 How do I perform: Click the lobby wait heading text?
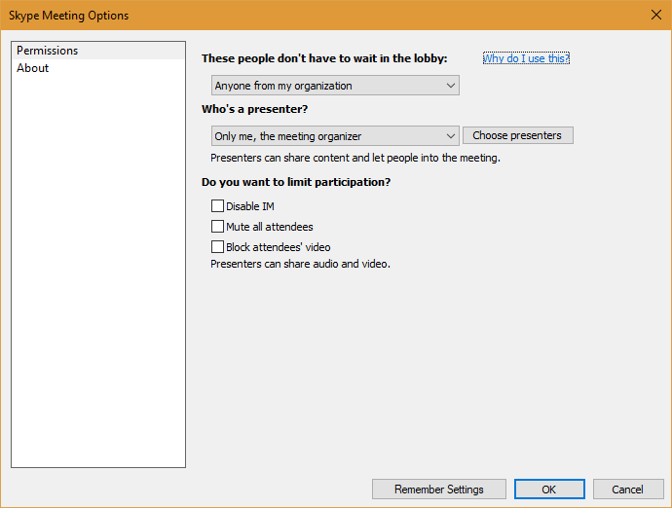tap(324, 58)
